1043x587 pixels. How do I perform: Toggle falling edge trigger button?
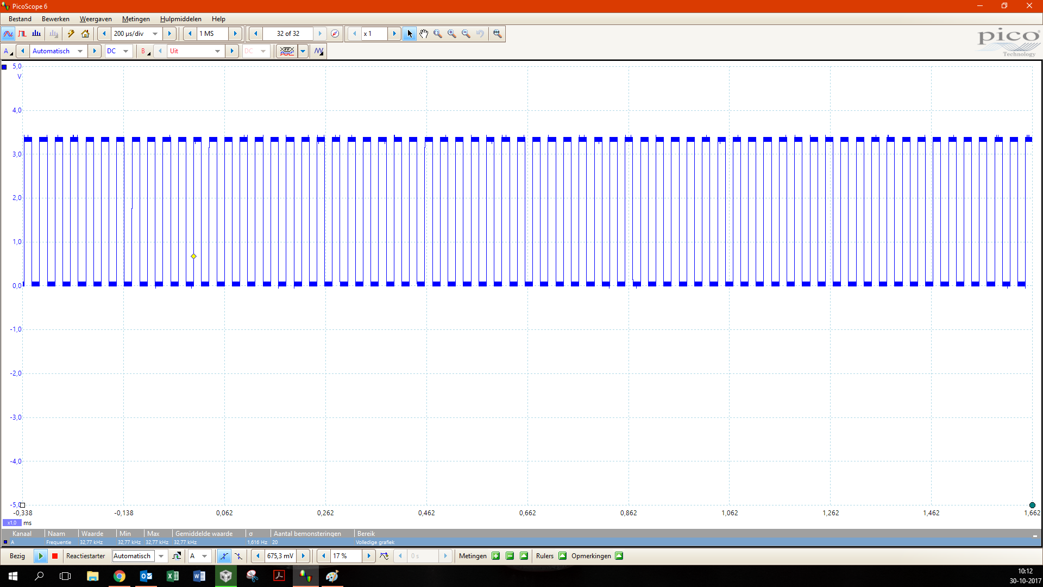(238, 556)
